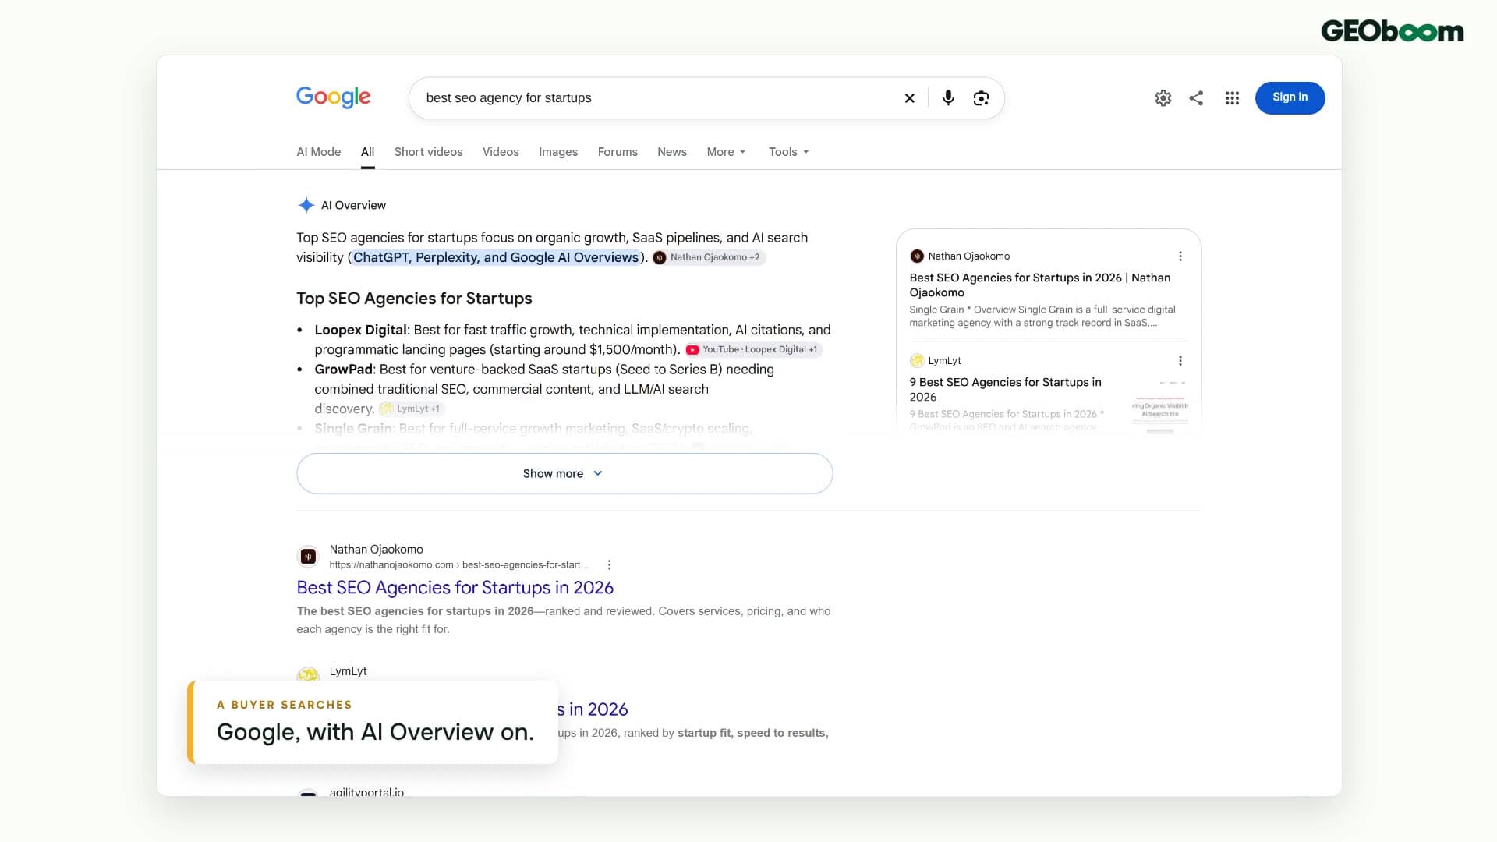The image size is (1497, 842).
Task: Open search by image camera icon
Action: tap(981, 98)
